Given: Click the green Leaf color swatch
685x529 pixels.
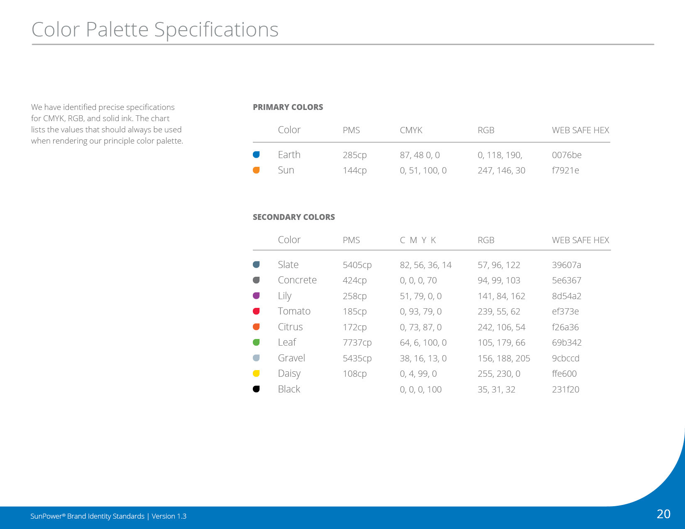Looking at the screenshot, I should pyautogui.click(x=256, y=342).
